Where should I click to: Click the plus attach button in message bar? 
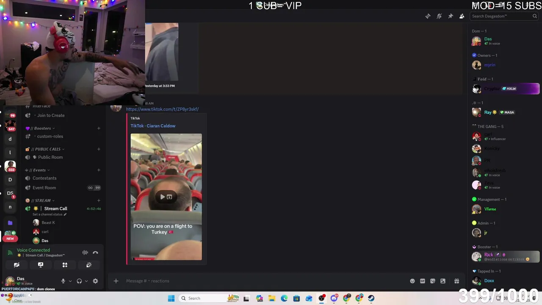116,281
